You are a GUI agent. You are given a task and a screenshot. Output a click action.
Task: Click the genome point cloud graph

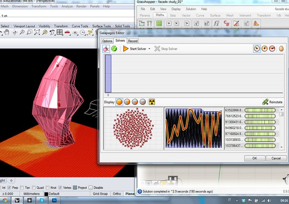tap(133, 128)
